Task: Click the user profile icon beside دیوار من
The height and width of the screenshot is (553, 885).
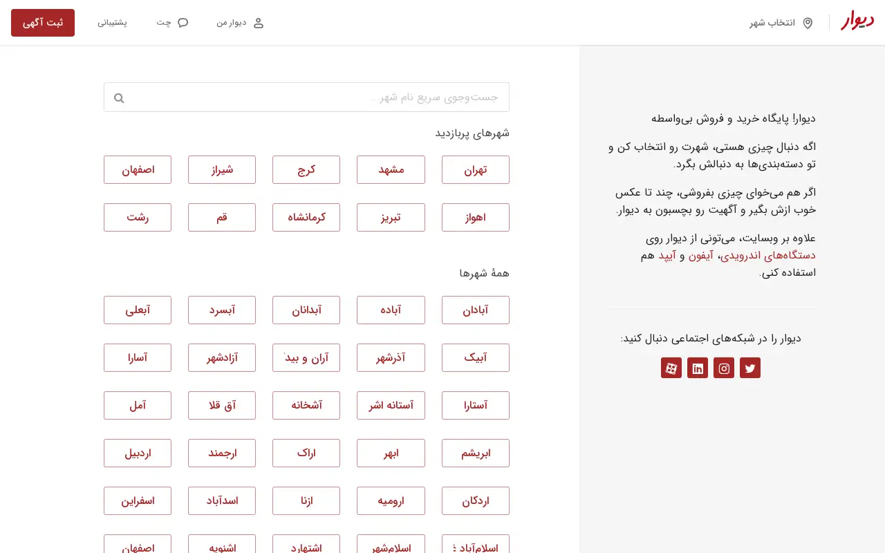Action: pyautogui.click(x=259, y=23)
